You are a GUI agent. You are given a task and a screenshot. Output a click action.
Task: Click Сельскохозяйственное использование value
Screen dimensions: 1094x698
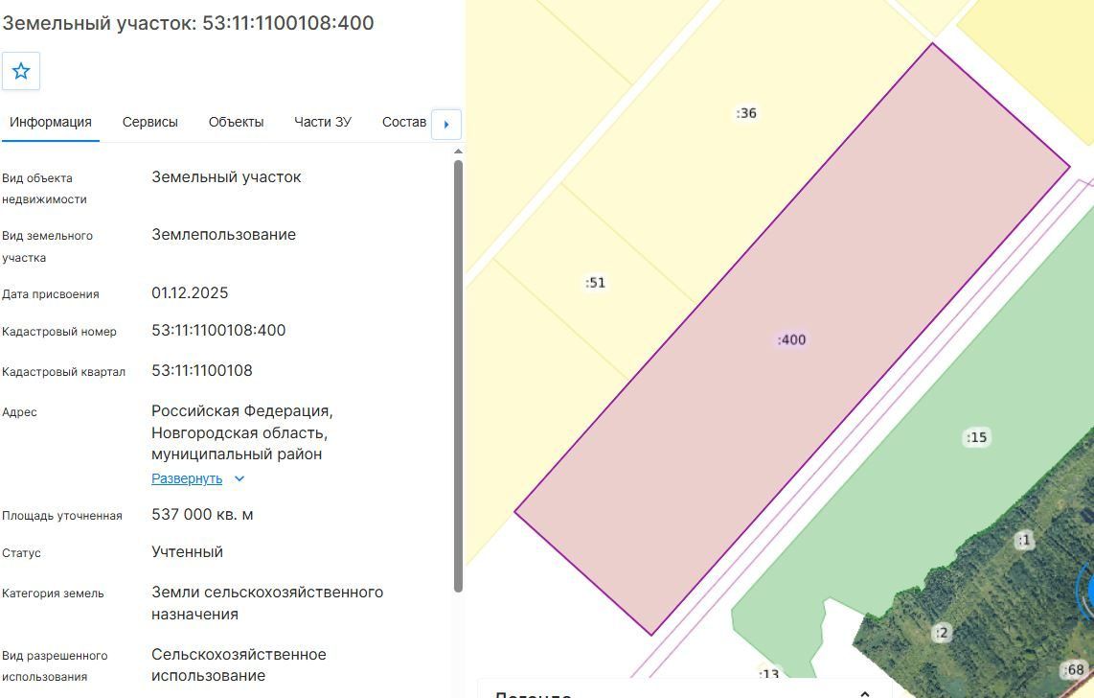pyautogui.click(x=239, y=665)
